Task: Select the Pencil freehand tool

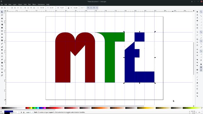Action: point(2,44)
